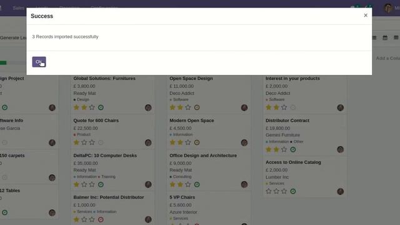
Task: Click the green pipeline progress bar
Action: [x=3, y=62]
